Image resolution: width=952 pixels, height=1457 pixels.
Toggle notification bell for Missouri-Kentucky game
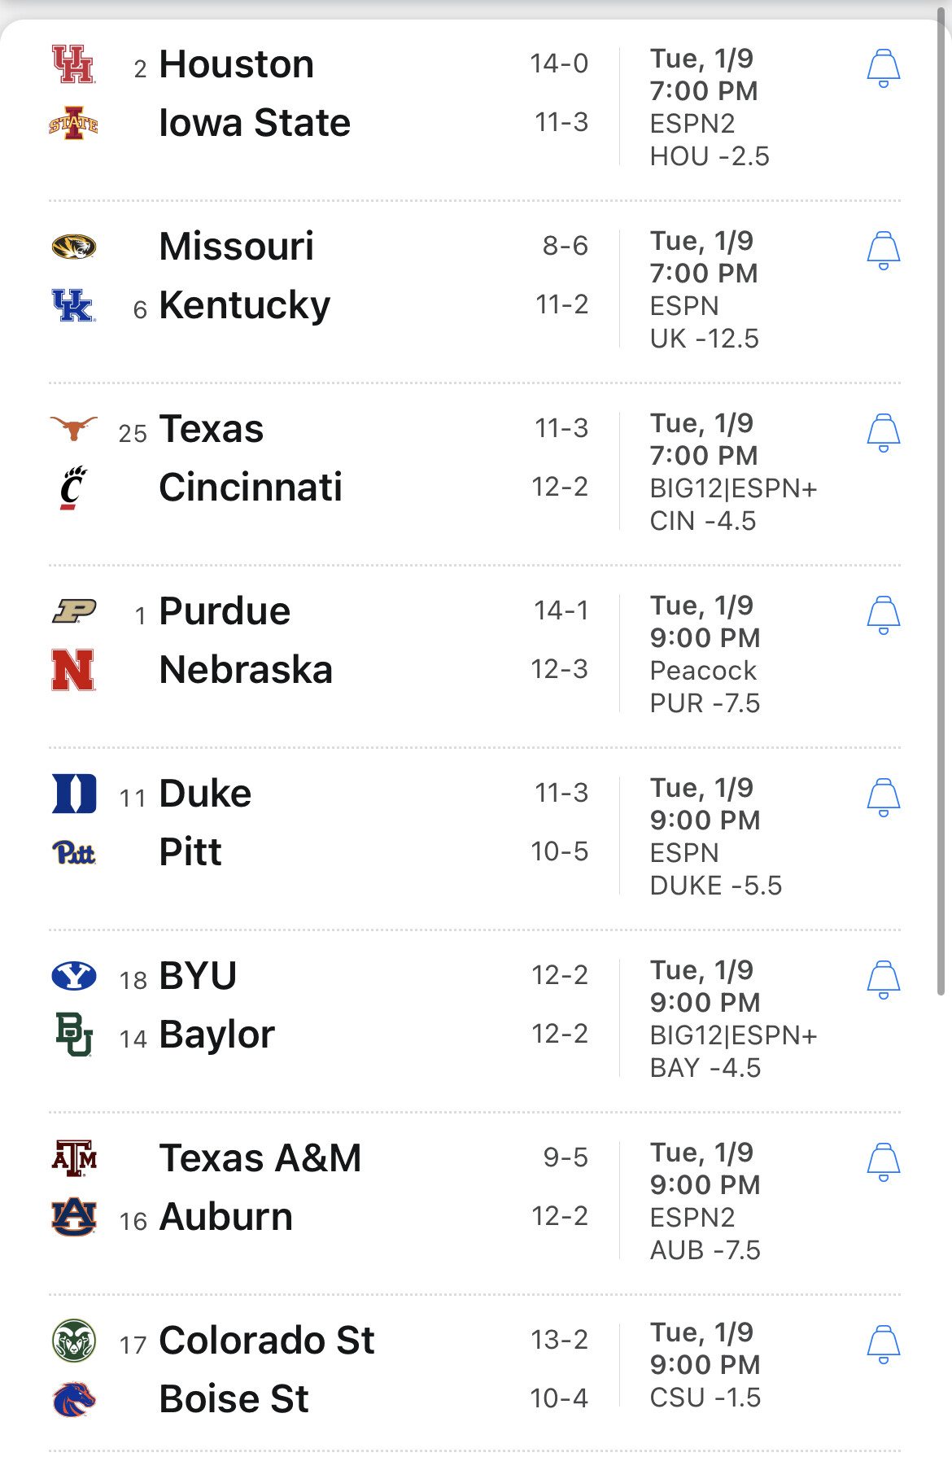(x=883, y=250)
